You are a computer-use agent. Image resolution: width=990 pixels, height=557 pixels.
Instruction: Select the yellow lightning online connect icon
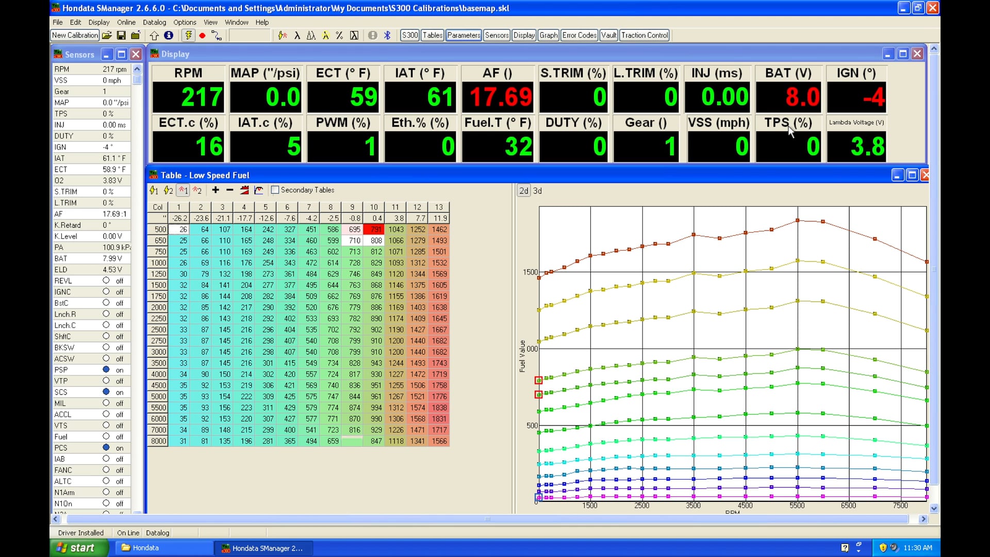click(188, 35)
